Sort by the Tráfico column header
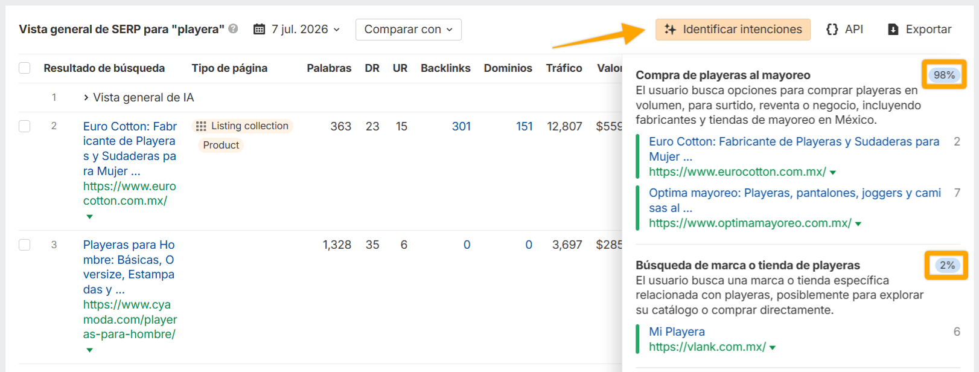The width and height of the screenshot is (979, 372). 564,68
